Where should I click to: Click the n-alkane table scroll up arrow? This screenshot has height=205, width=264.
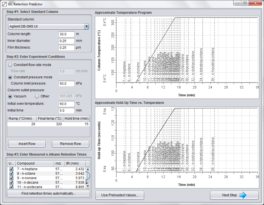(x=88, y=169)
